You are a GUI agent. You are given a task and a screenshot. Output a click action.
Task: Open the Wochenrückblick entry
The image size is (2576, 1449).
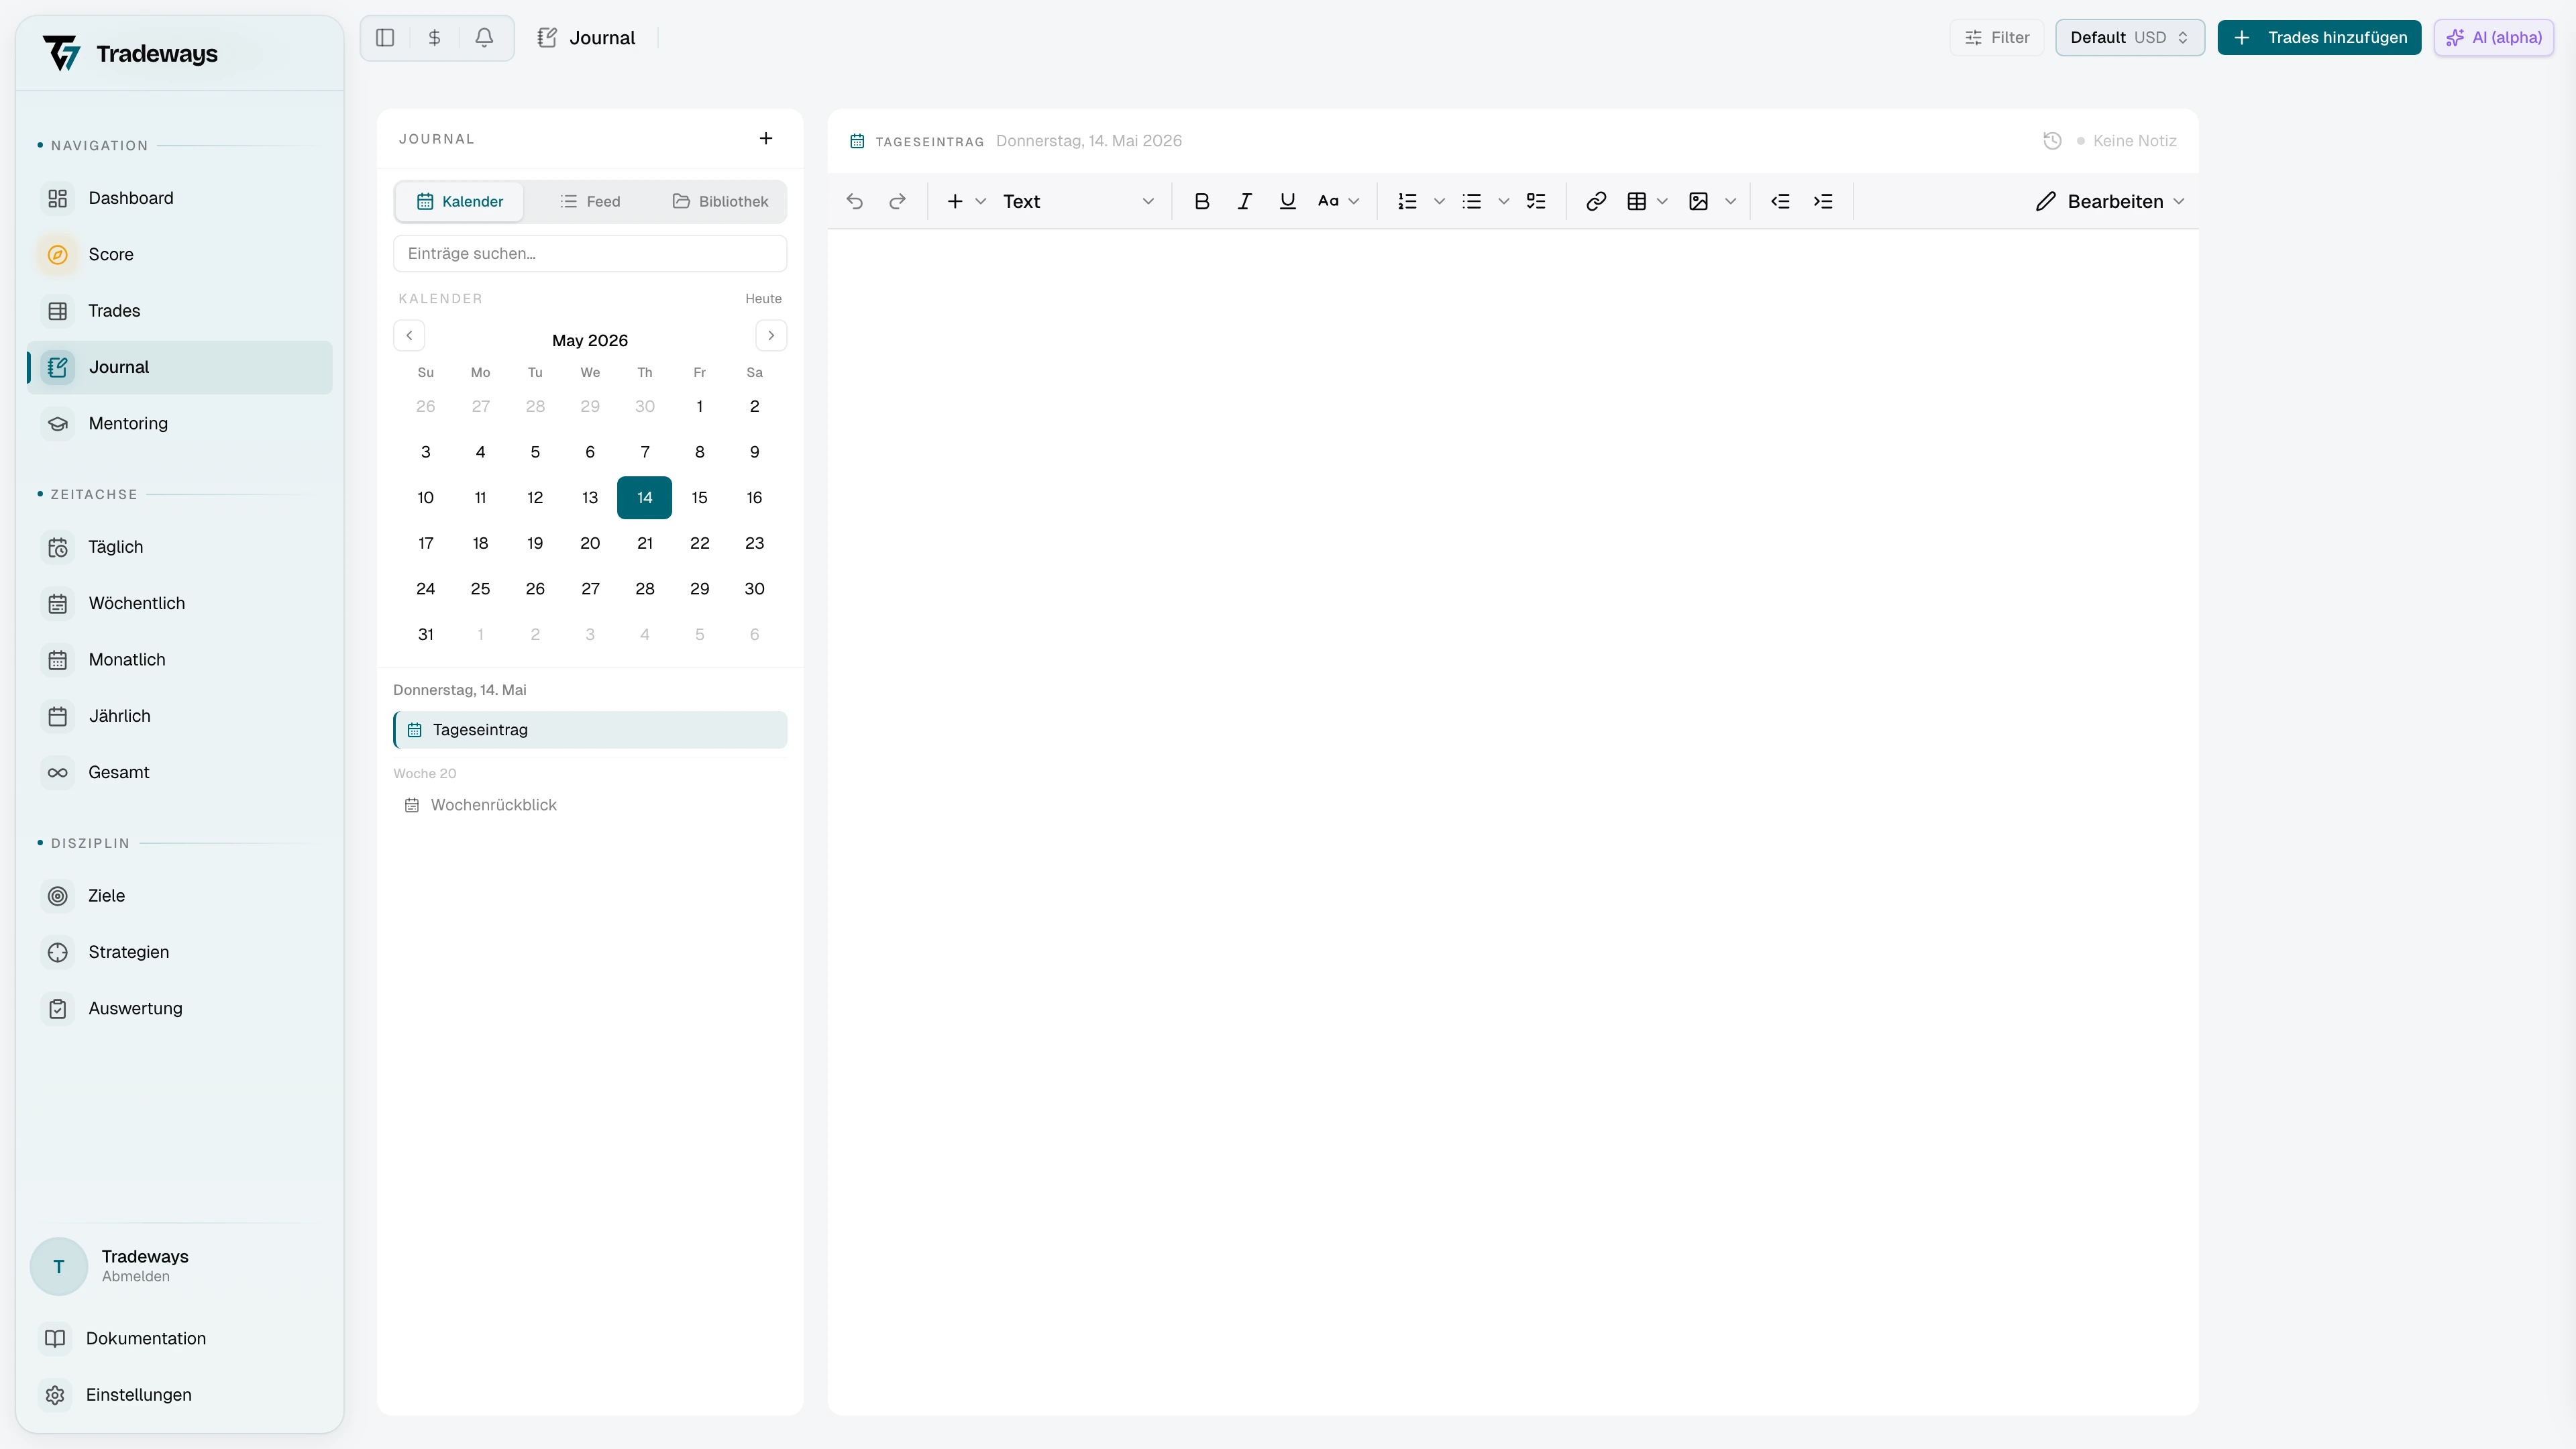pyautogui.click(x=590, y=805)
